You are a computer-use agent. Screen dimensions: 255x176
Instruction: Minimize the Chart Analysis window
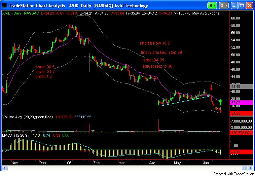click(234, 6)
